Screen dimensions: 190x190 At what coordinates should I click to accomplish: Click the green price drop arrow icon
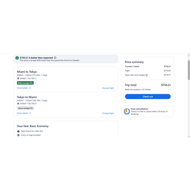pos(17,58)
